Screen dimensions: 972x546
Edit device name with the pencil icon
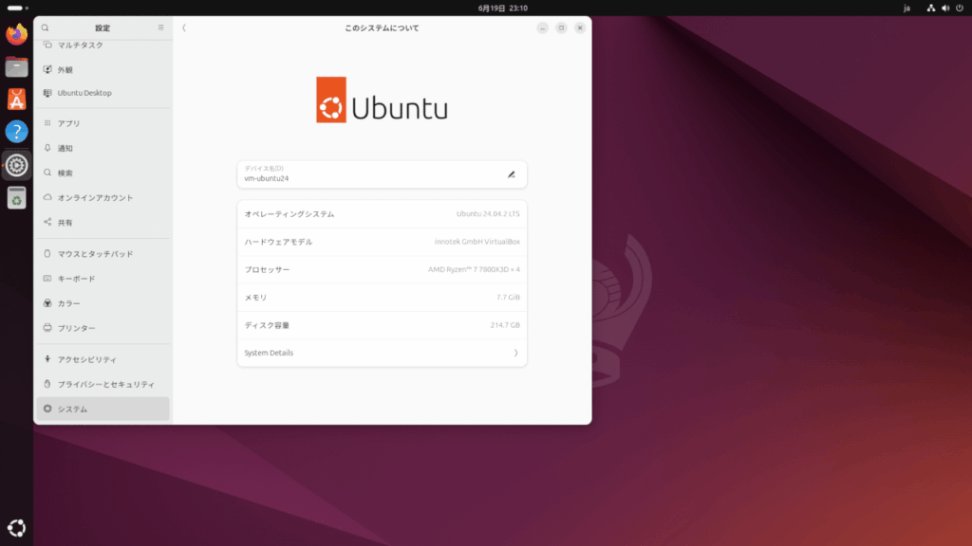pos(512,174)
